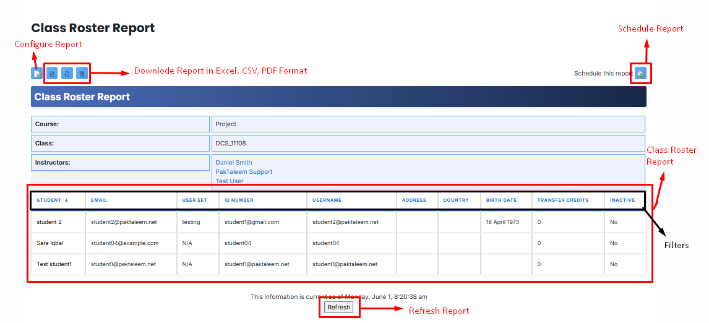Sort by the INACTIVE column header
This screenshot has height=323, width=709.
tap(622, 200)
